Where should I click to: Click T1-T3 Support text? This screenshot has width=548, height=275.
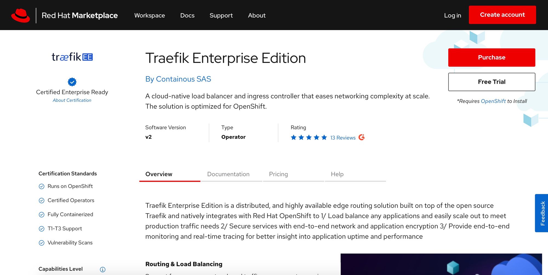point(65,229)
